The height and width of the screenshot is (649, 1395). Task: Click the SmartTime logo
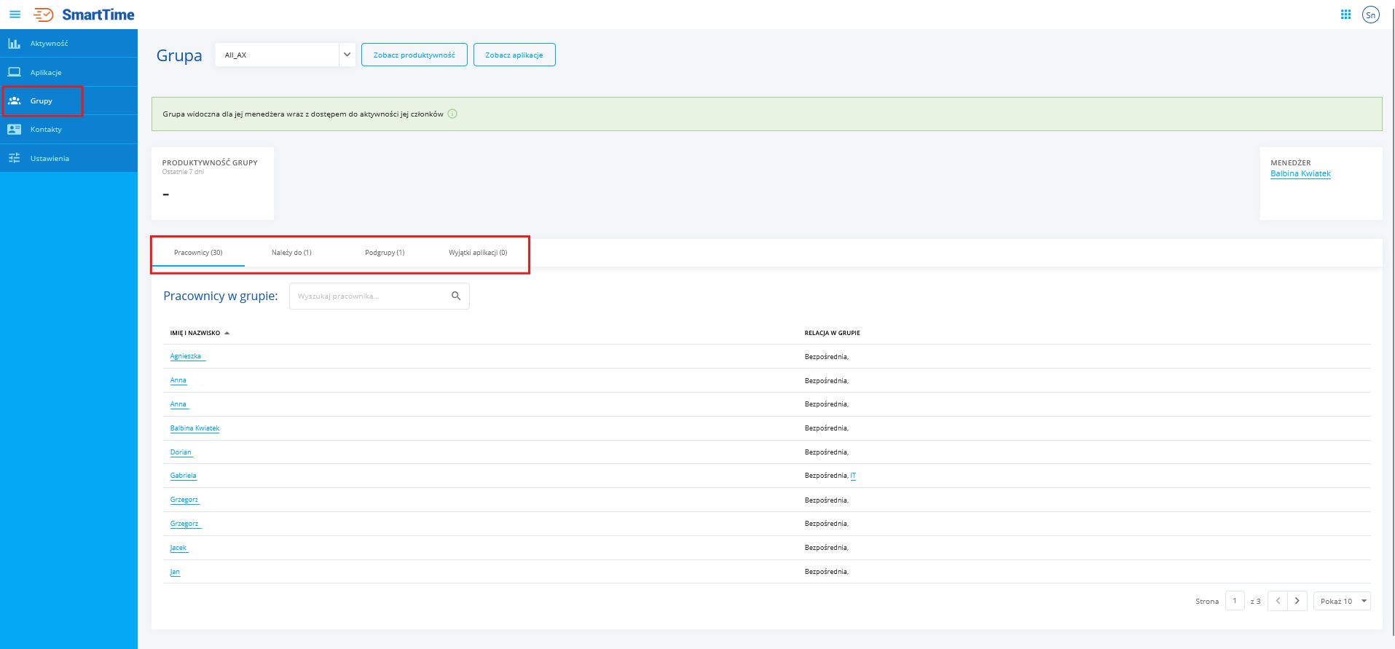click(x=85, y=15)
